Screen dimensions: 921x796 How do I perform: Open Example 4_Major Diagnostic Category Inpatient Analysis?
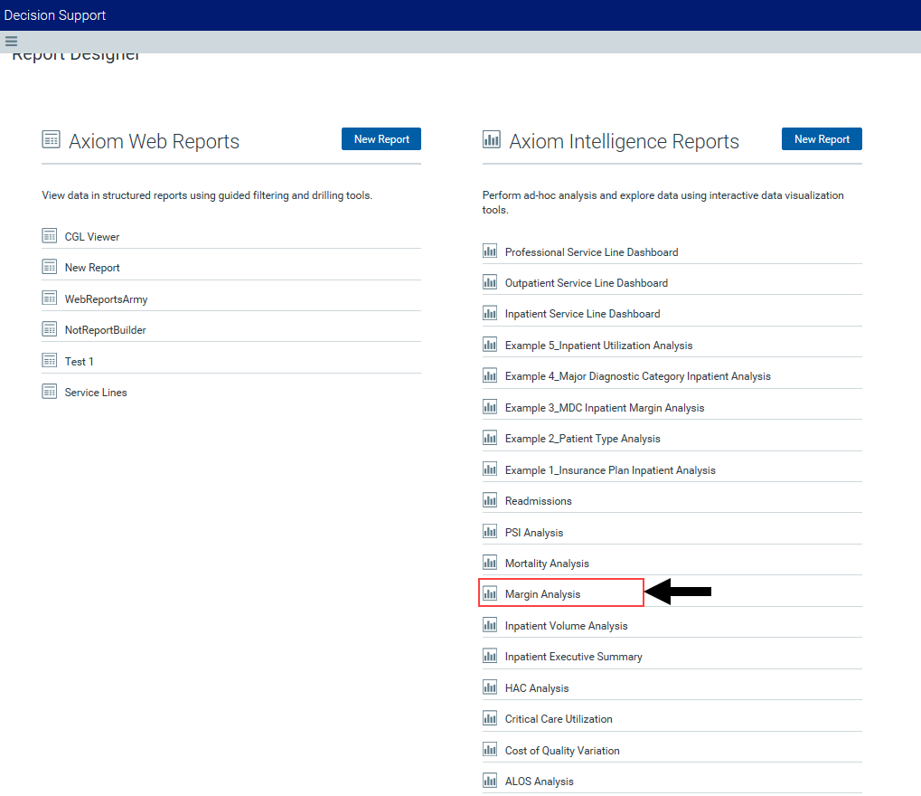point(638,376)
